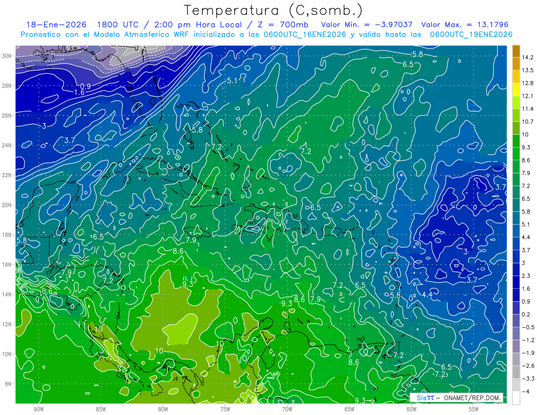Viewport: 537px width, 415px height.
Task: Click the '10N' latitude axis label
Action: pos(7,354)
